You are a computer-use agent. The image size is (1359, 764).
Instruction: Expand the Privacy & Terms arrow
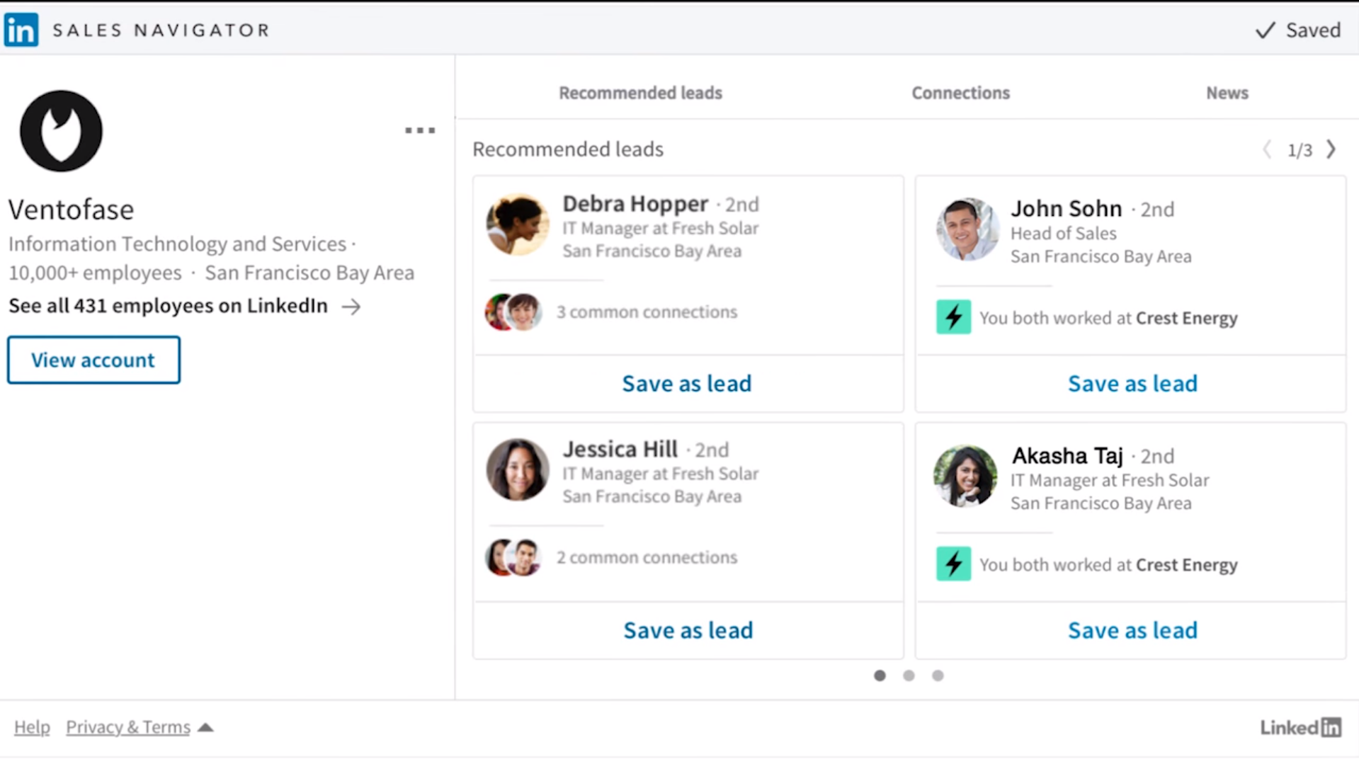click(x=205, y=727)
